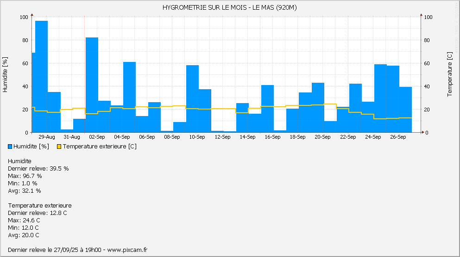460x257 pixels.
Task: Open the www.pixcam.fr link in footer
Action: (127, 250)
